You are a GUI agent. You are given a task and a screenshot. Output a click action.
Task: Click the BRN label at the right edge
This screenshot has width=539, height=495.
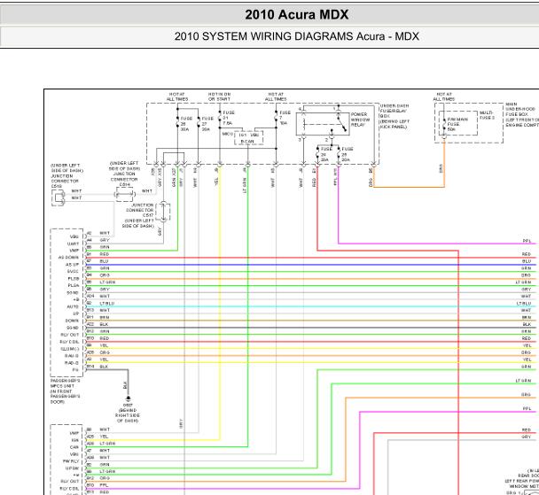(x=527, y=318)
